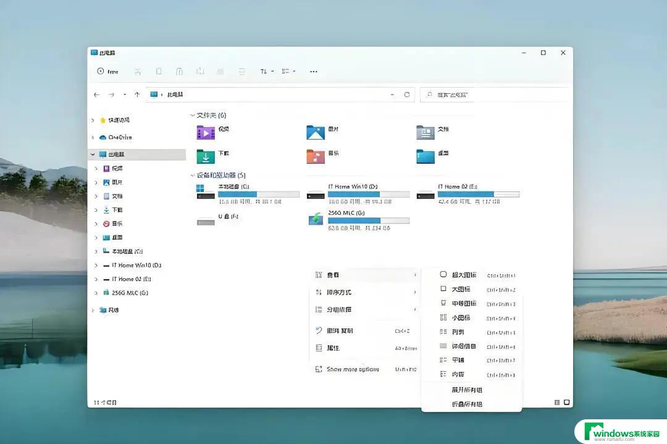
Task: Select the USB drive (F:) icon
Action: tap(206, 221)
